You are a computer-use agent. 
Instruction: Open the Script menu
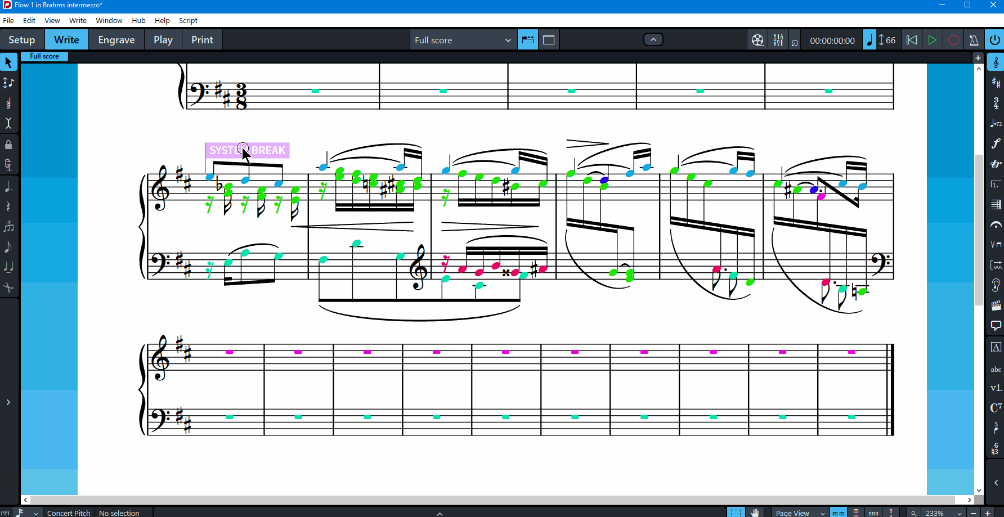tap(188, 20)
